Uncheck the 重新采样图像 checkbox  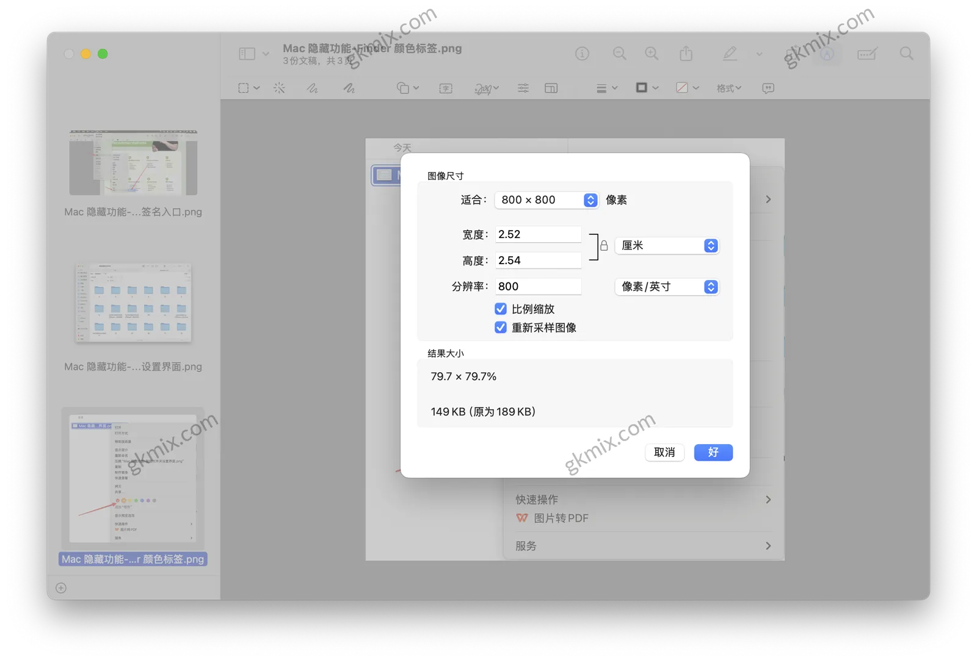pos(501,328)
